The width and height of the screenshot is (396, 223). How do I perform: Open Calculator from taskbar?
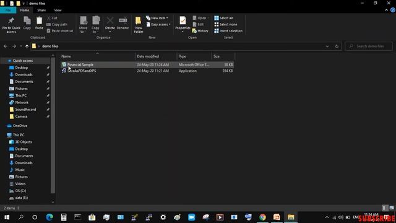64,217
